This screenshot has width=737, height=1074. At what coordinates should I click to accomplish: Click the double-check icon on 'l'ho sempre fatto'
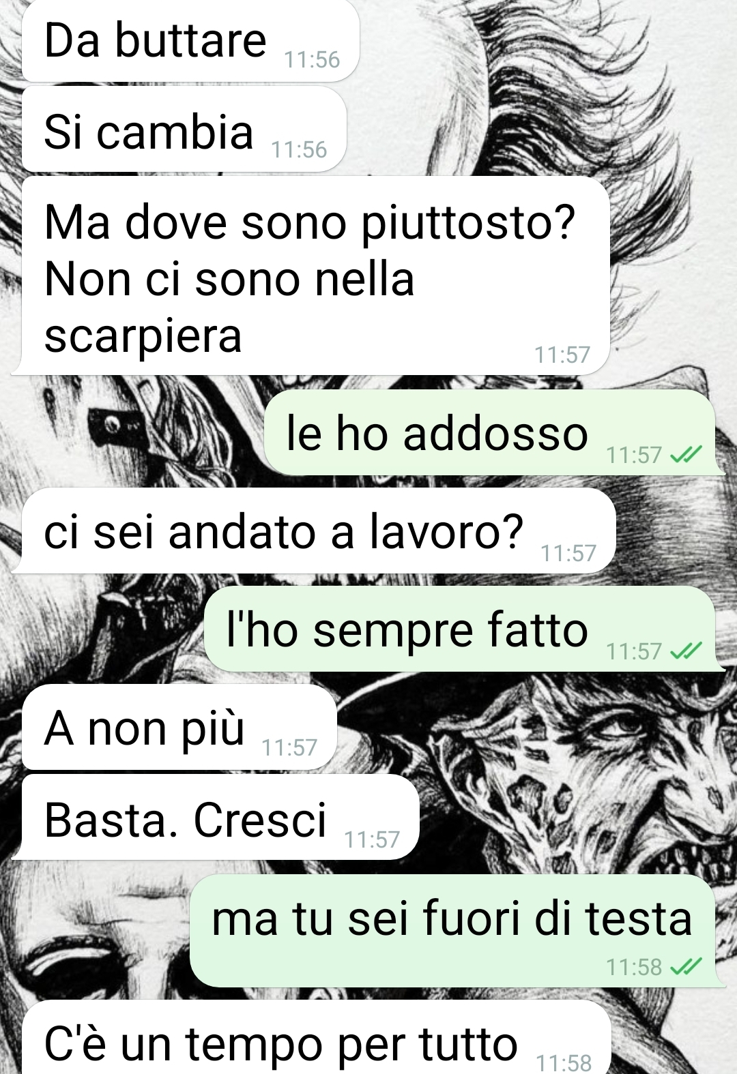pos(686,651)
